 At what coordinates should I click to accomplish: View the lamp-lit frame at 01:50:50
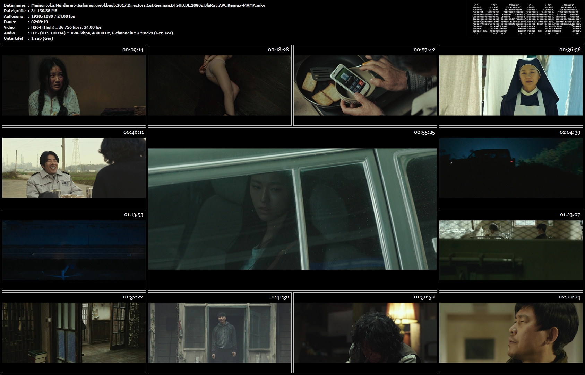pos(365,332)
